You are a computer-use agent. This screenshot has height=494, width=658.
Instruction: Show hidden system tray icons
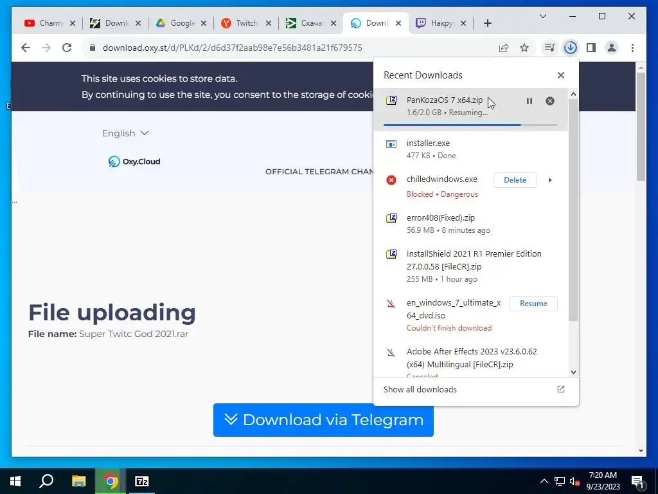point(544,481)
